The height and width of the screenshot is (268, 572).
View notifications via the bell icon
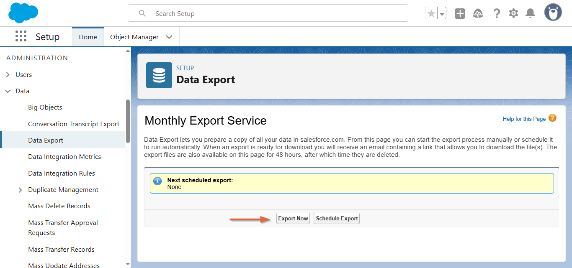[530, 13]
